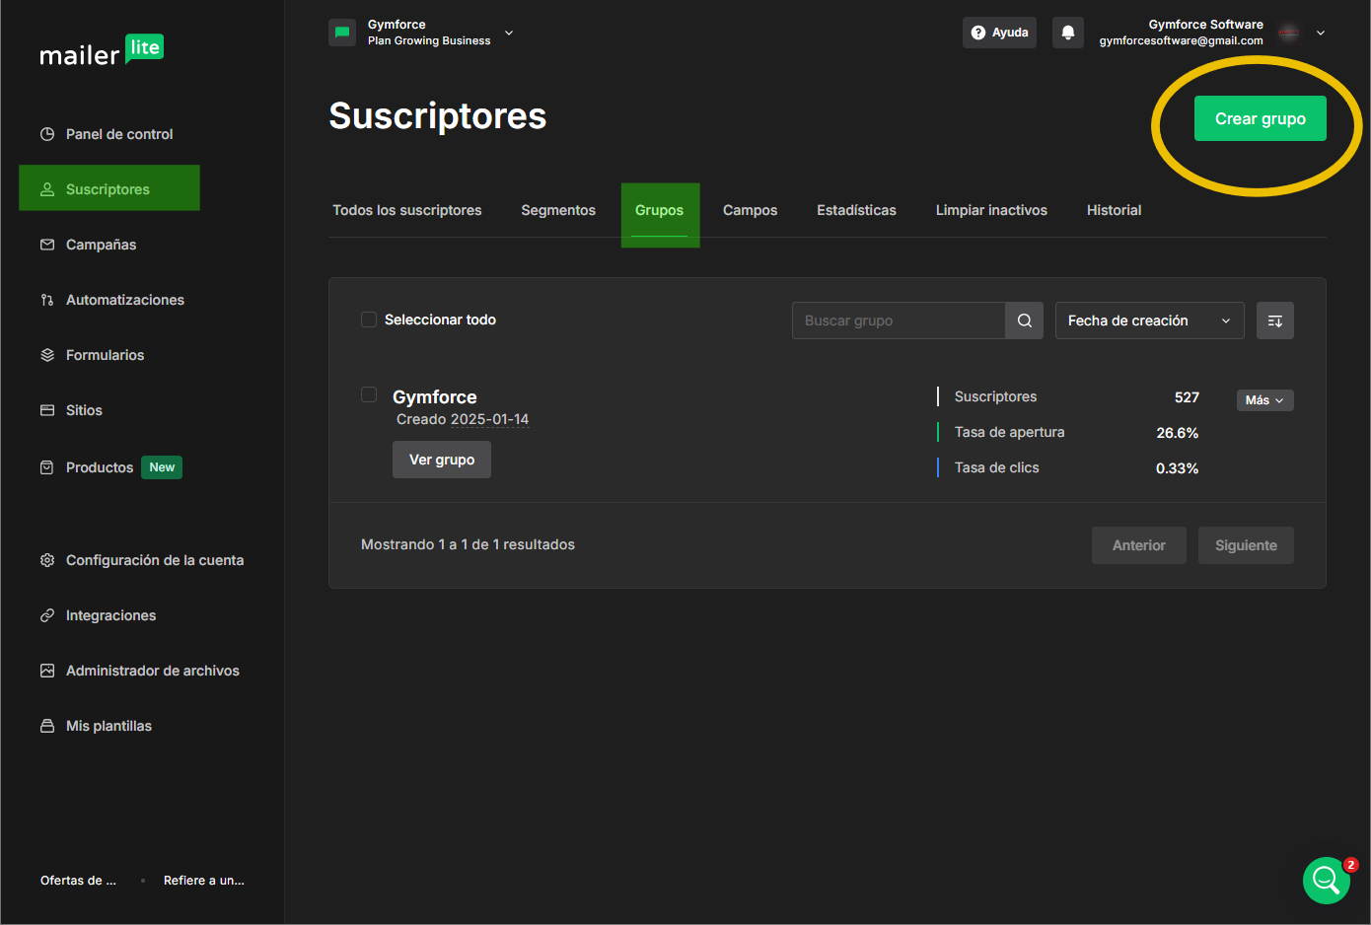Open the chat support bubble icon
The height and width of the screenshot is (925, 1371).
(x=1326, y=880)
